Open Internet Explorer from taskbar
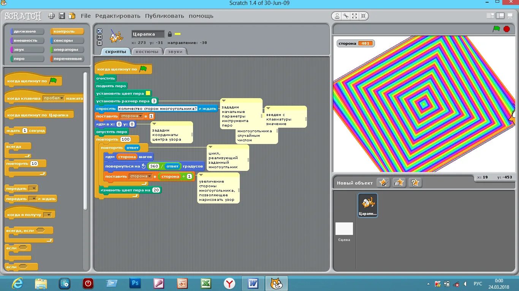 tap(17, 283)
